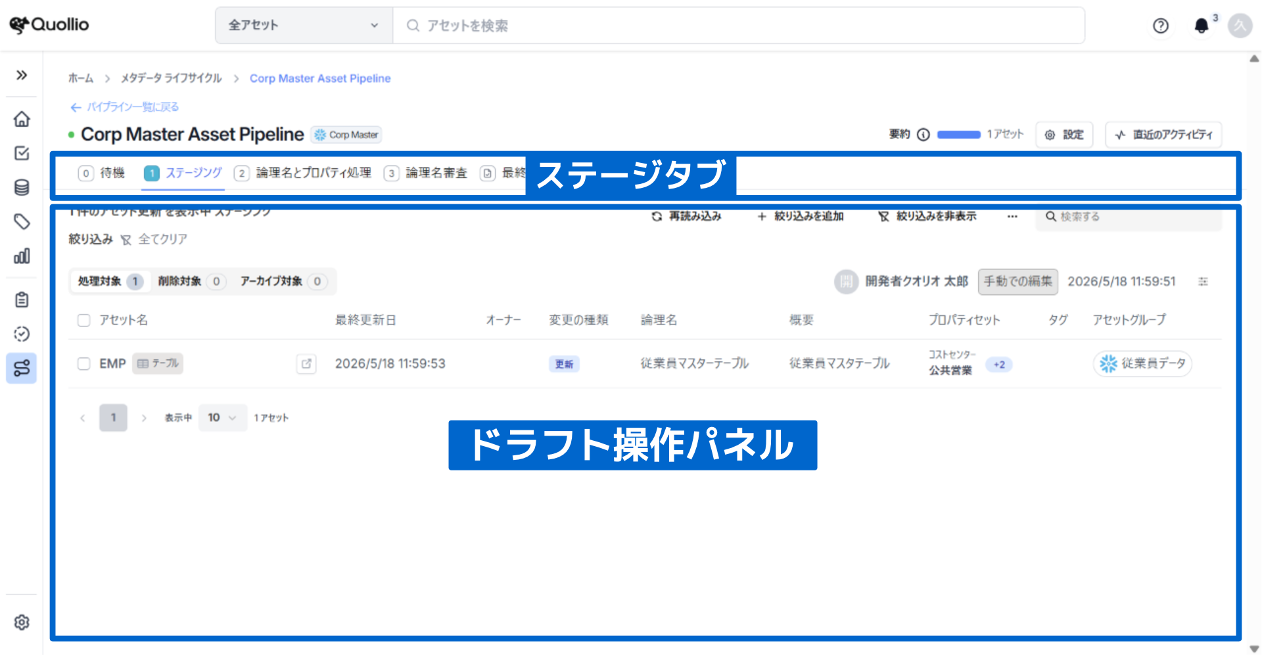This screenshot has height=657, width=1262.
Task: Click the Corp Master snowflake badge
Action: point(346,135)
